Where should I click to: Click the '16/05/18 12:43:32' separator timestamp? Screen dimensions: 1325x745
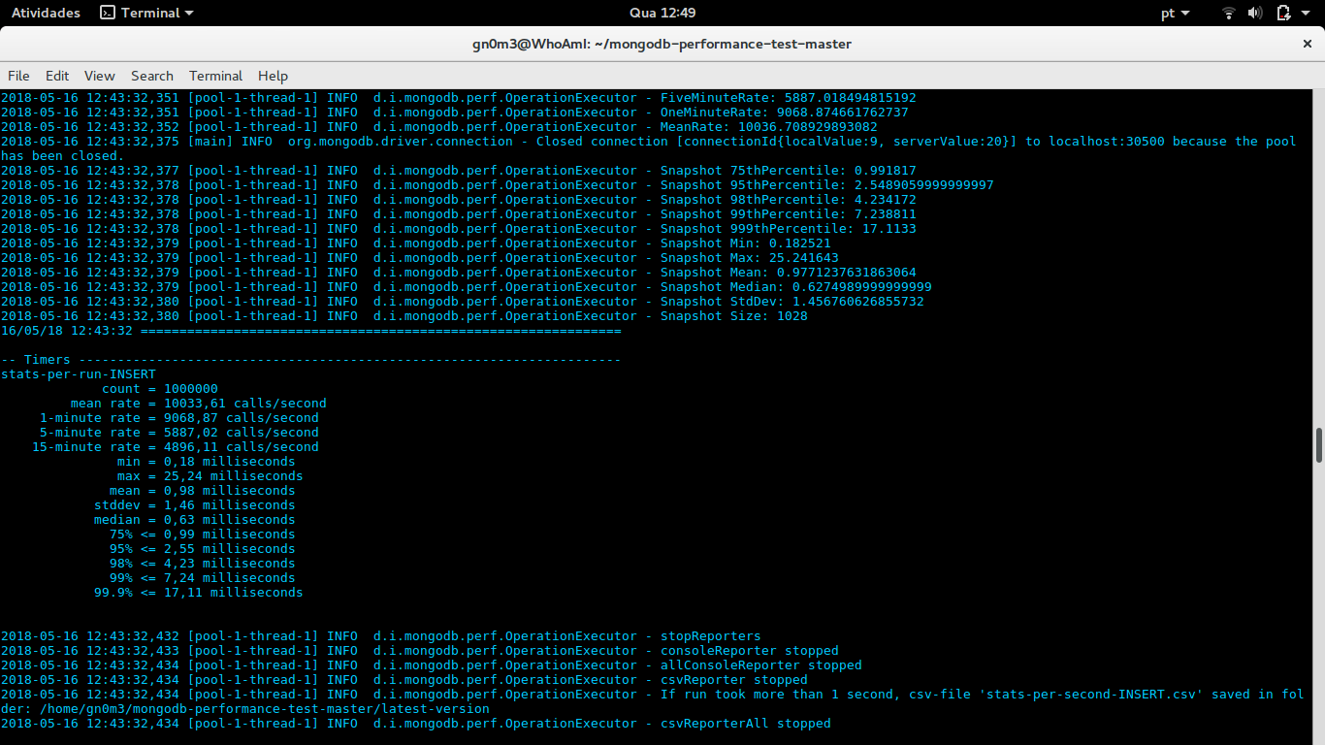point(67,331)
